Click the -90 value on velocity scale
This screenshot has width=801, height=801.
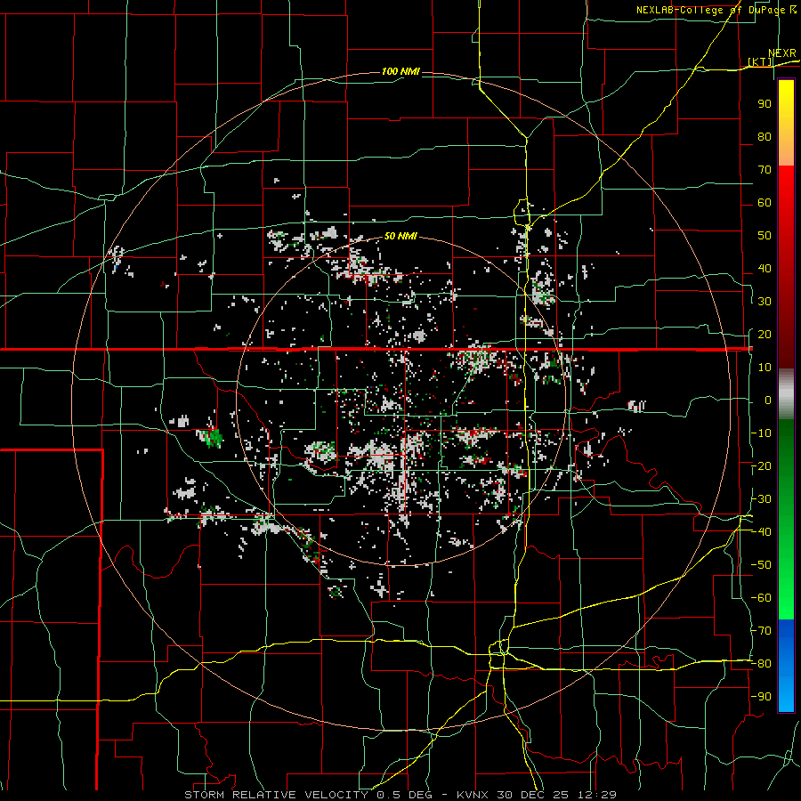pyautogui.click(x=761, y=697)
